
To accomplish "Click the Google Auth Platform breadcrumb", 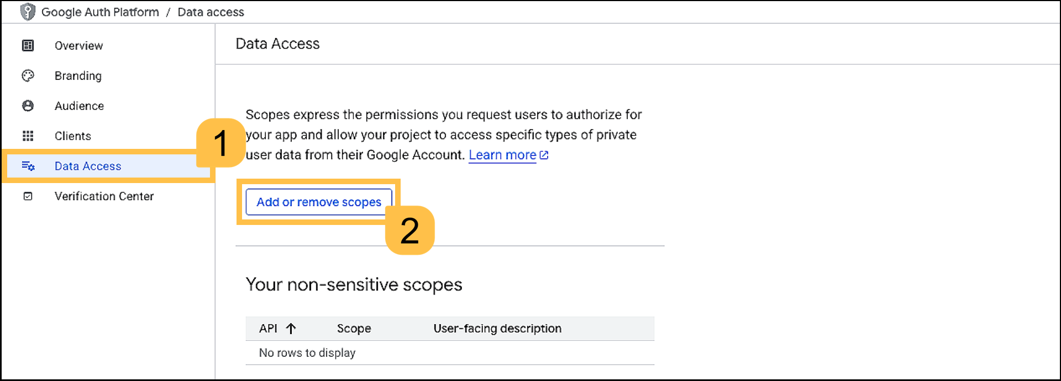I will (x=100, y=12).
